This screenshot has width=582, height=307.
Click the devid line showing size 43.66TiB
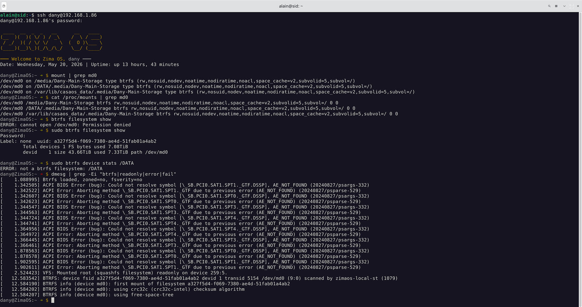(95, 152)
